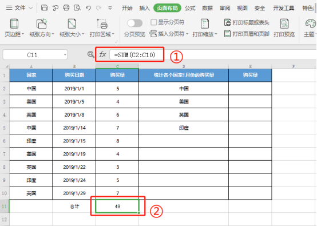
Task: Select column D header
Action: [184, 66]
